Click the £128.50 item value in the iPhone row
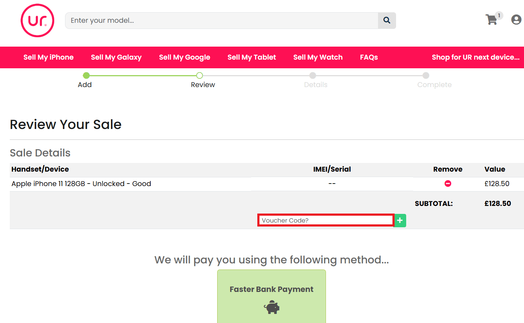Viewport: 524px width, 323px height. [x=497, y=184]
